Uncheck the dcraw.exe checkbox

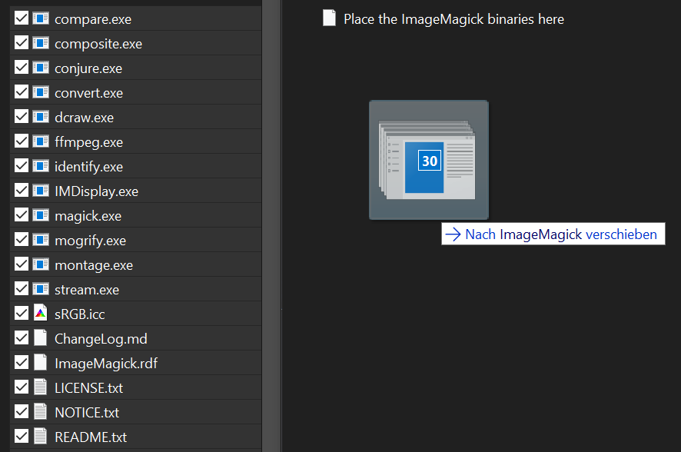22,117
